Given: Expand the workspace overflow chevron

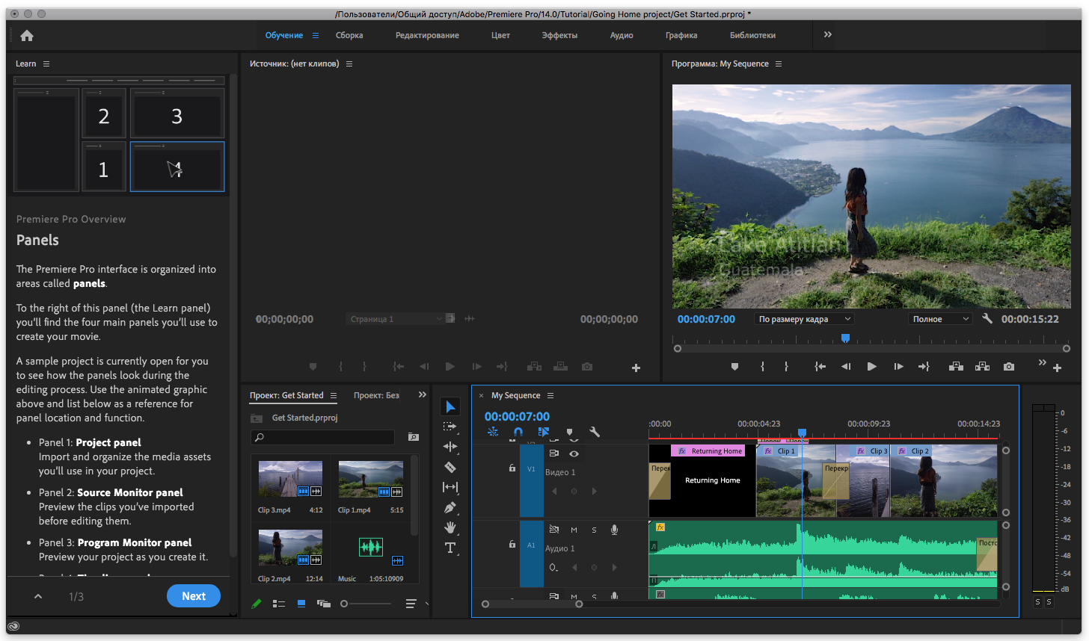Looking at the screenshot, I should (827, 35).
